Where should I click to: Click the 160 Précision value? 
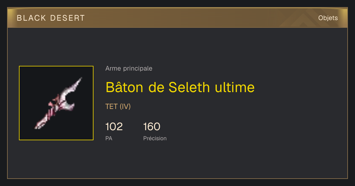pos(152,127)
